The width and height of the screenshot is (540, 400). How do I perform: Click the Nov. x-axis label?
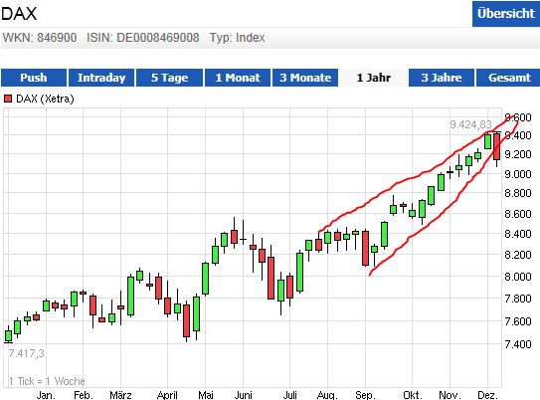(x=450, y=395)
